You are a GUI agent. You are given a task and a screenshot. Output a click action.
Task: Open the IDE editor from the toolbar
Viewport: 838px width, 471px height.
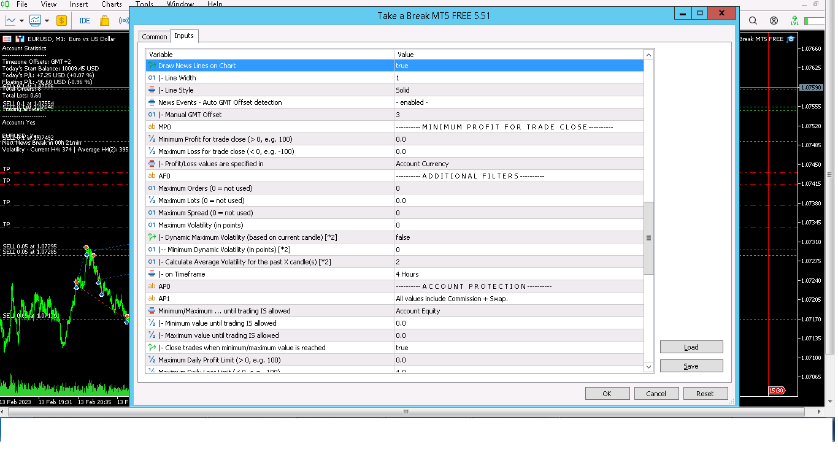pyautogui.click(x=85, y=20)
